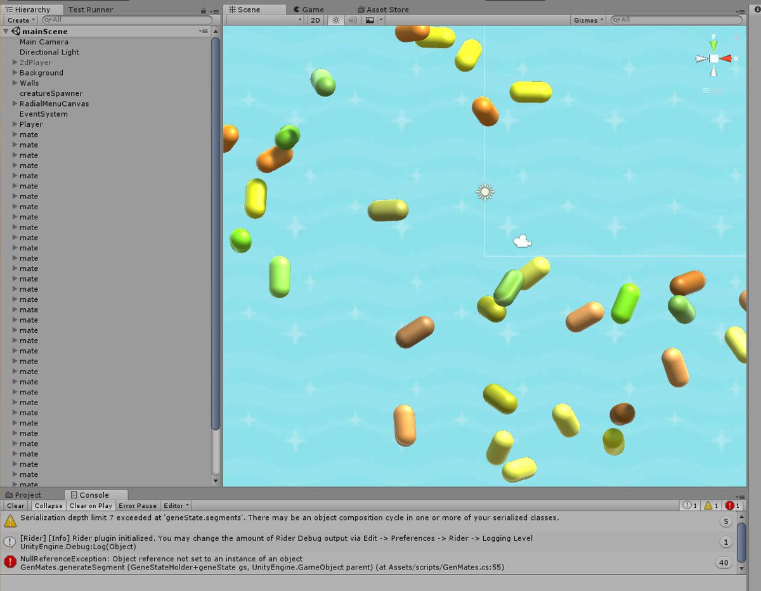Screen dimensions: 761x591
Task: Toggle scene lighting with the sun icon
Action: (x=335, y=20)
